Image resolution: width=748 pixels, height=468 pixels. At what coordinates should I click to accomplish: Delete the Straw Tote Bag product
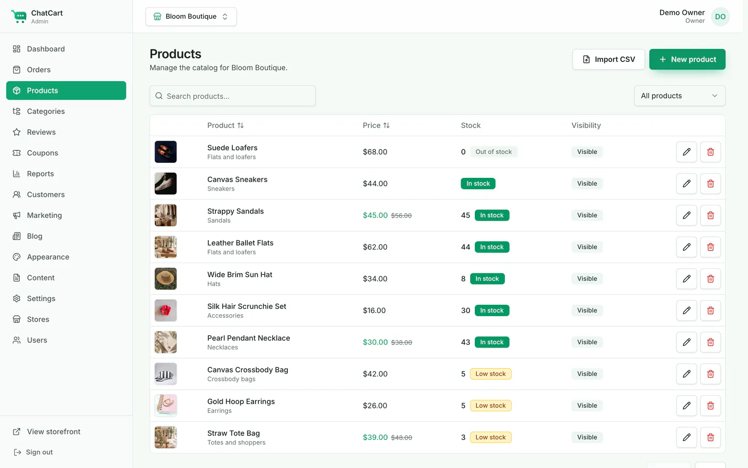click(710, 437)
